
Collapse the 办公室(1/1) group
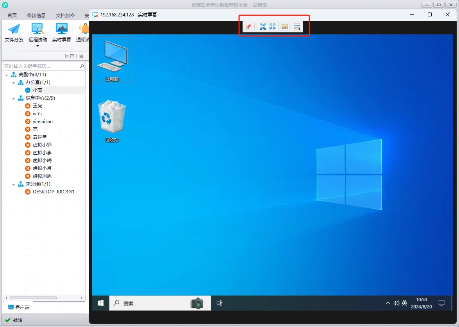pos(13,83)
